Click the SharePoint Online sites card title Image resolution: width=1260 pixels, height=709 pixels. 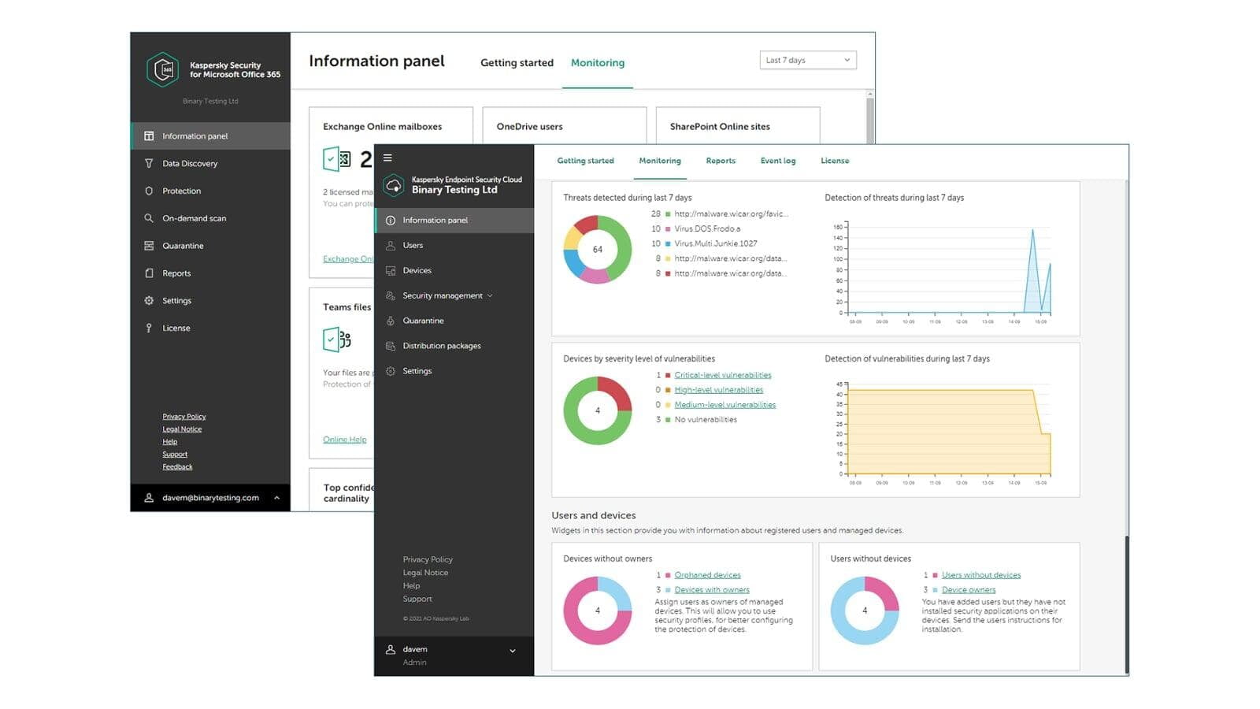pyautogui.click(x=720, y=127)
